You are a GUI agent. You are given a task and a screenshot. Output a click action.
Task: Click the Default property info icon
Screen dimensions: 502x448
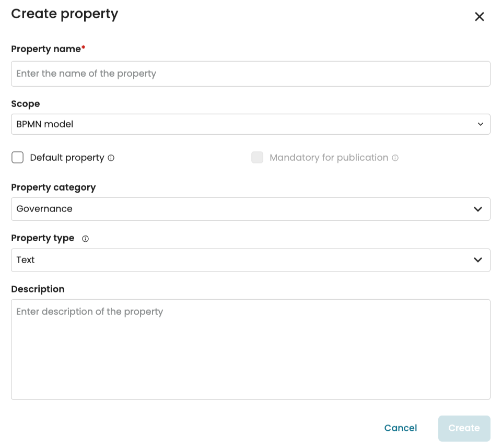pyautogui.click(x=111, y=158)
